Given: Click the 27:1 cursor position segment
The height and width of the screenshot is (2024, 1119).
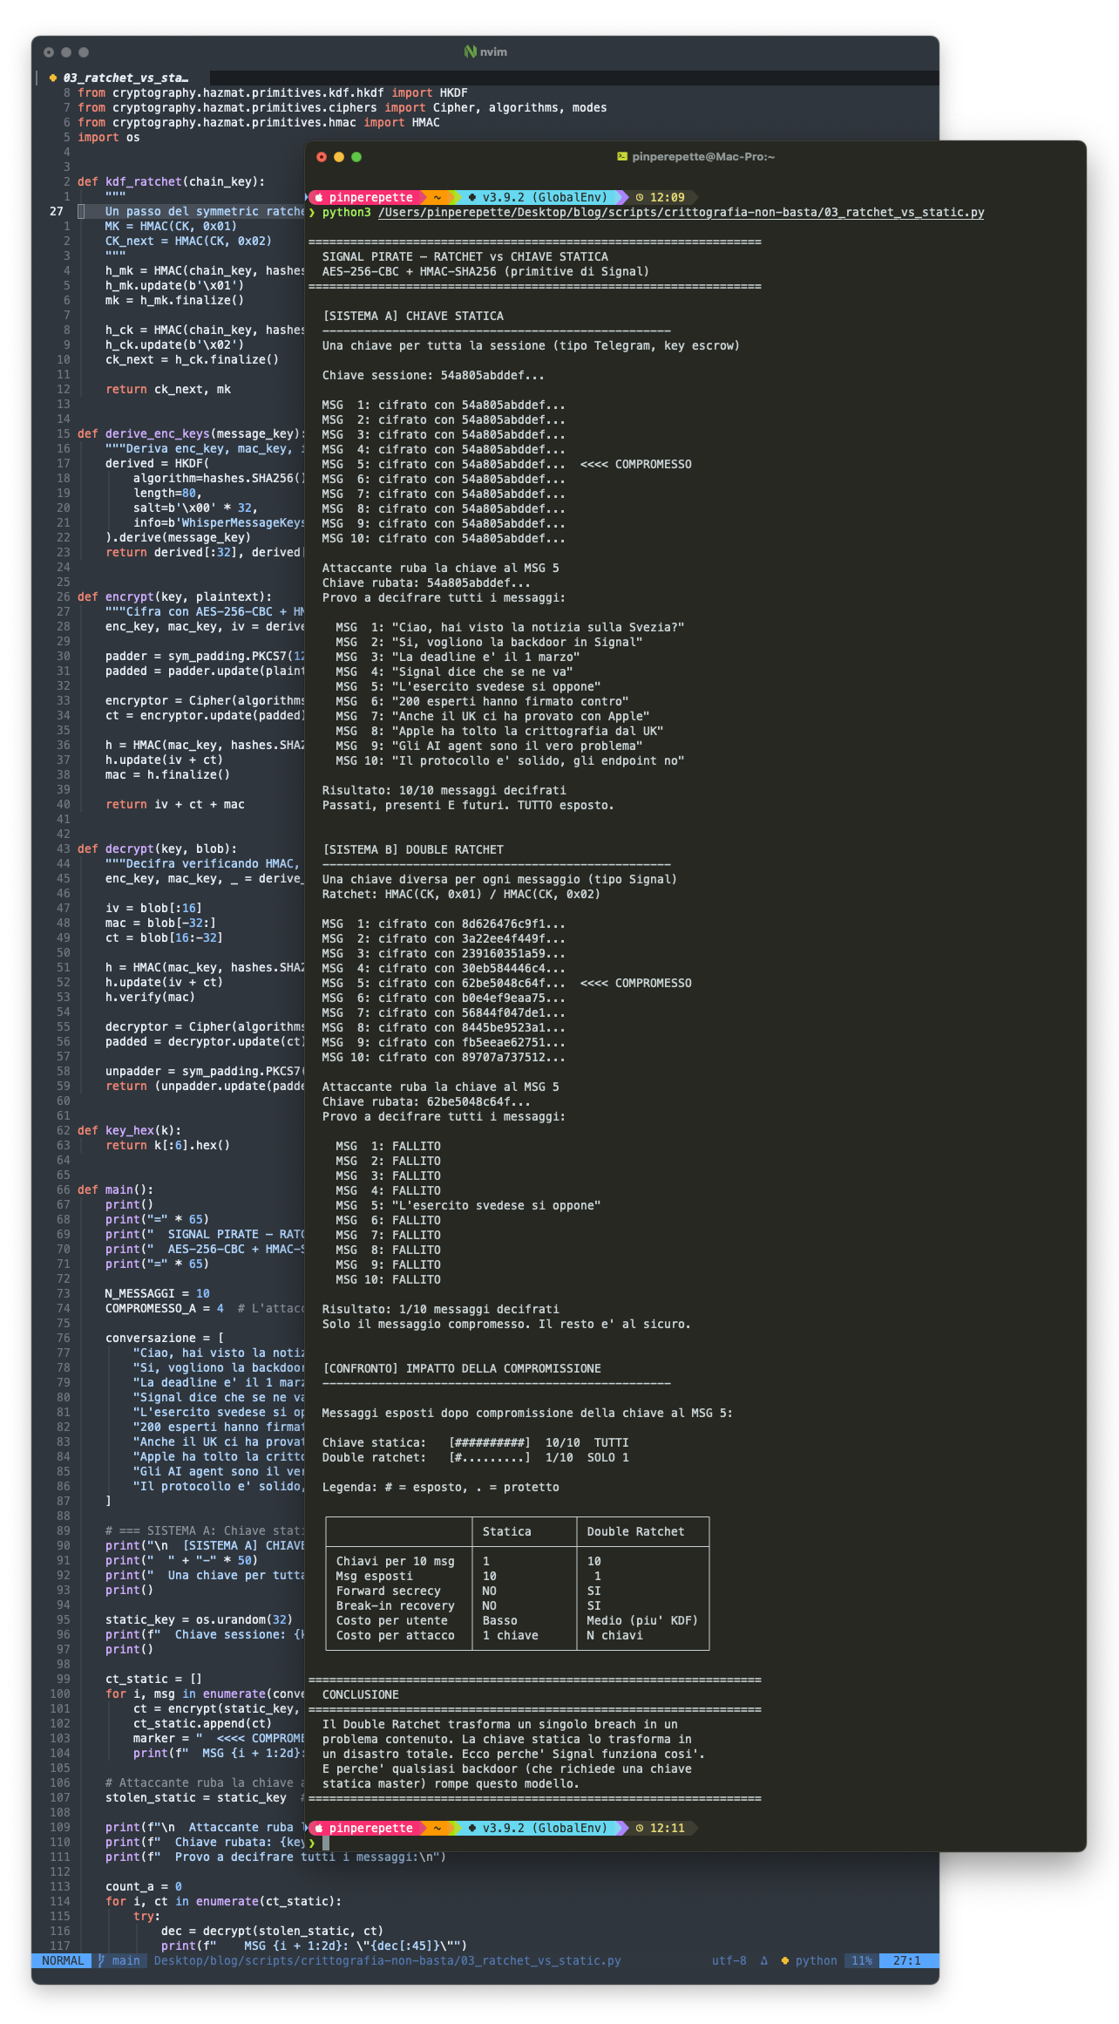Looking at the screenshot, I should (906, 1960).
